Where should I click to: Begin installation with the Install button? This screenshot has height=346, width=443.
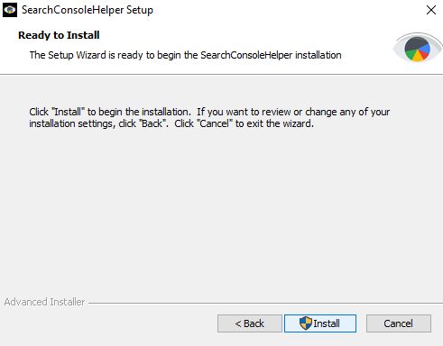(320, 323)
